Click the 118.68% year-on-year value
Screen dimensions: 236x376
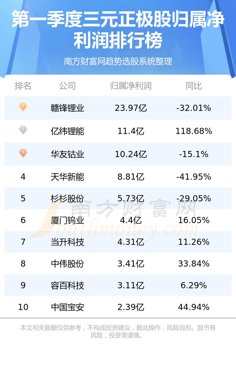coord(194,131)
